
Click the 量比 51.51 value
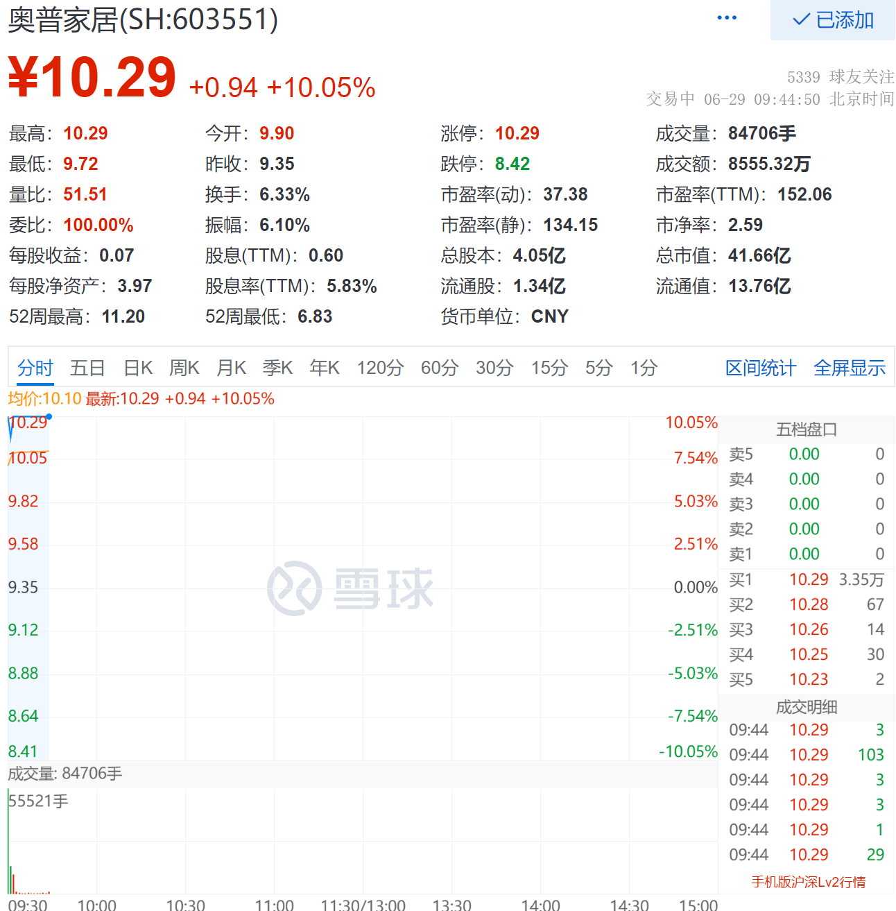[85, 194]
